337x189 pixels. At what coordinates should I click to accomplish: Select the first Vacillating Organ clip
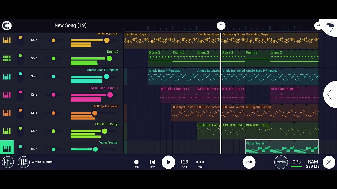[160, 40]
